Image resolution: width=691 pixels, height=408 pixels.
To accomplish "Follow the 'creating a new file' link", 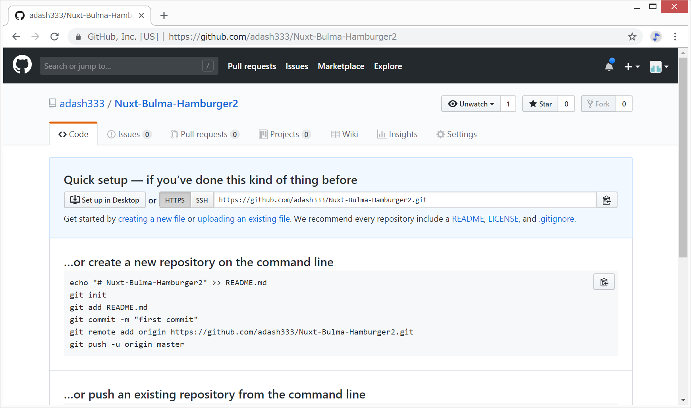I will [151, 219].
